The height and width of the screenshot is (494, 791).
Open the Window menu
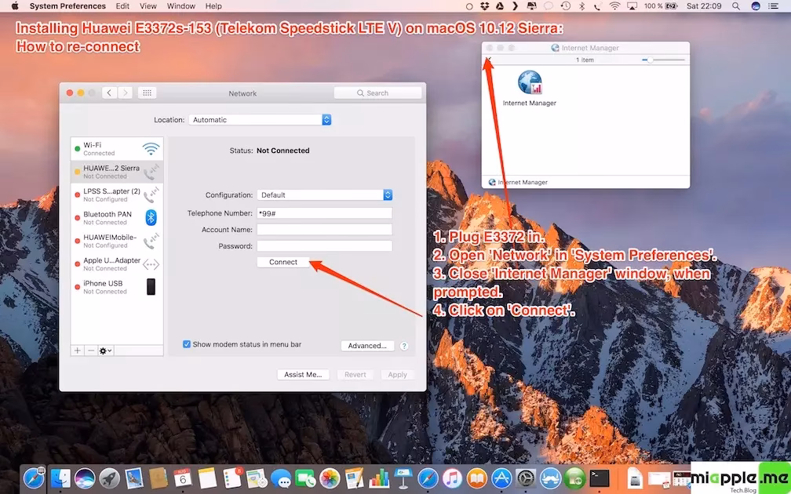181,6
